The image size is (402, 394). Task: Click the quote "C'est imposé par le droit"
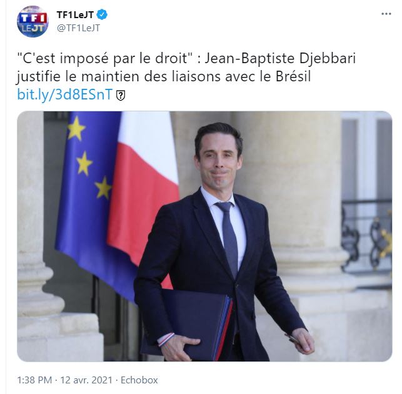105,59
